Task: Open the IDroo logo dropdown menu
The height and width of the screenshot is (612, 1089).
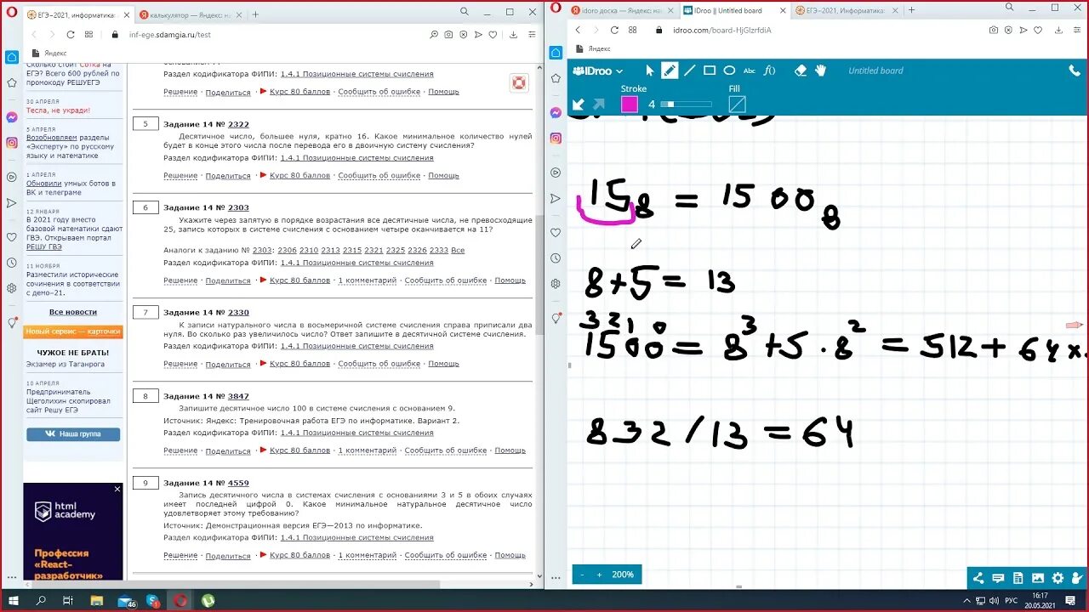Action: (x=598, y=71)
